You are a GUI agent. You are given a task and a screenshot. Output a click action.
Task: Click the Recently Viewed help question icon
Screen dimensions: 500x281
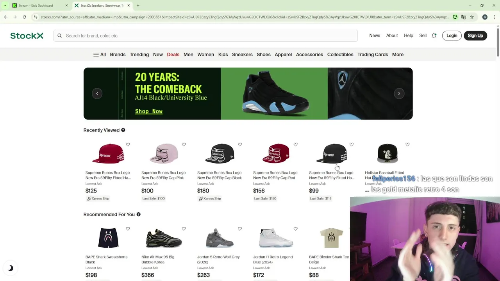point(123,130)
